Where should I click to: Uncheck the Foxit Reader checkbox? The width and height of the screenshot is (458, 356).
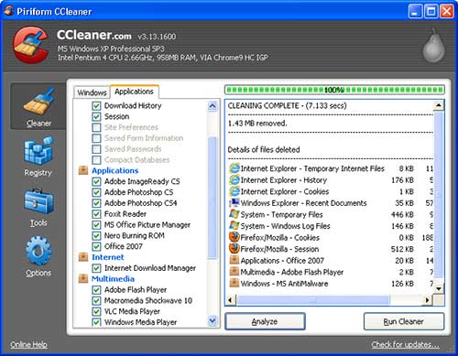(96, 214)
